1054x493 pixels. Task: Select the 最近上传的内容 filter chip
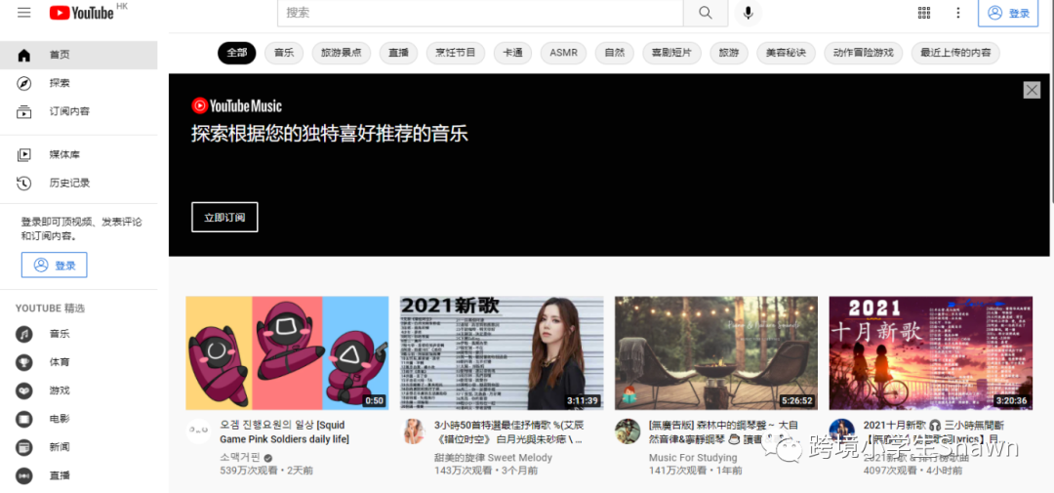(x=955, y=53)
